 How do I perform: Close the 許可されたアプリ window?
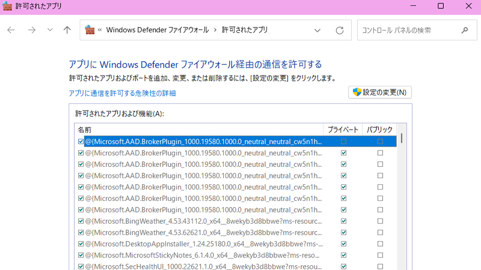[x=468, y=6]
